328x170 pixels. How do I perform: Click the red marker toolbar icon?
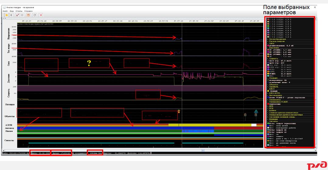(x=18, y=15)
